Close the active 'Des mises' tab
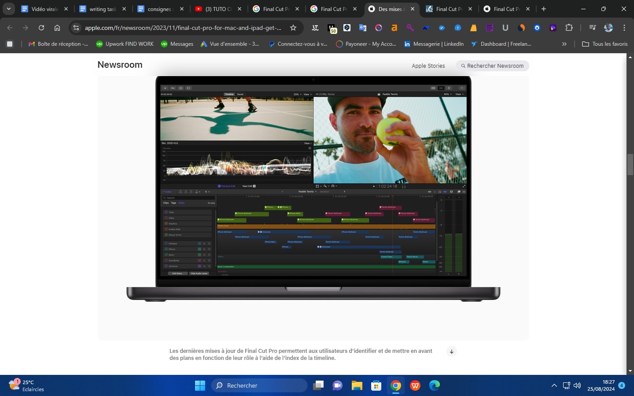 pos(413,9)
